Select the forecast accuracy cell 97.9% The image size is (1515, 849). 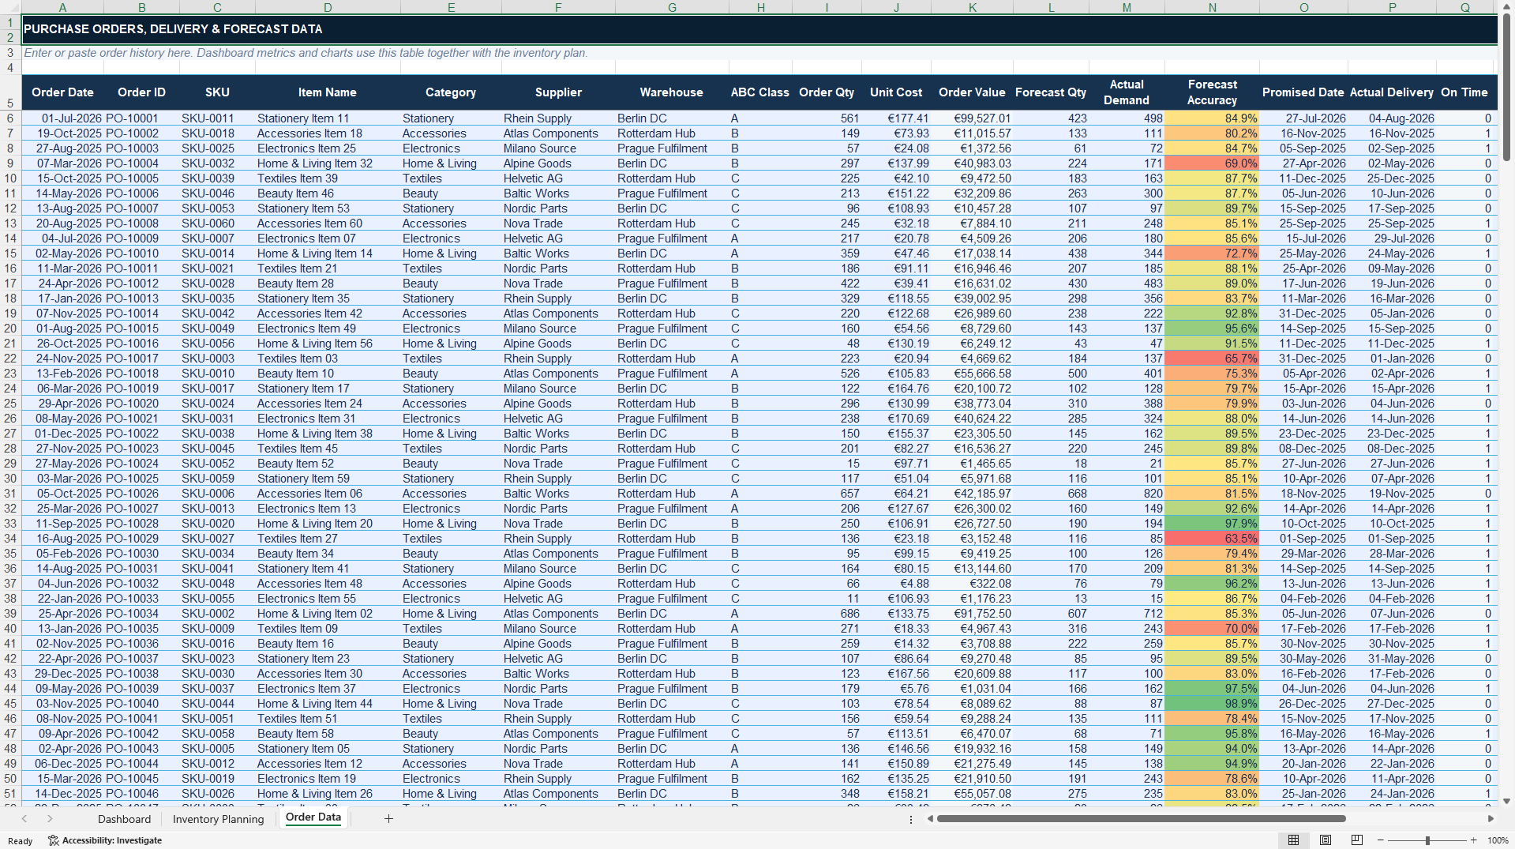[1212, 524]
